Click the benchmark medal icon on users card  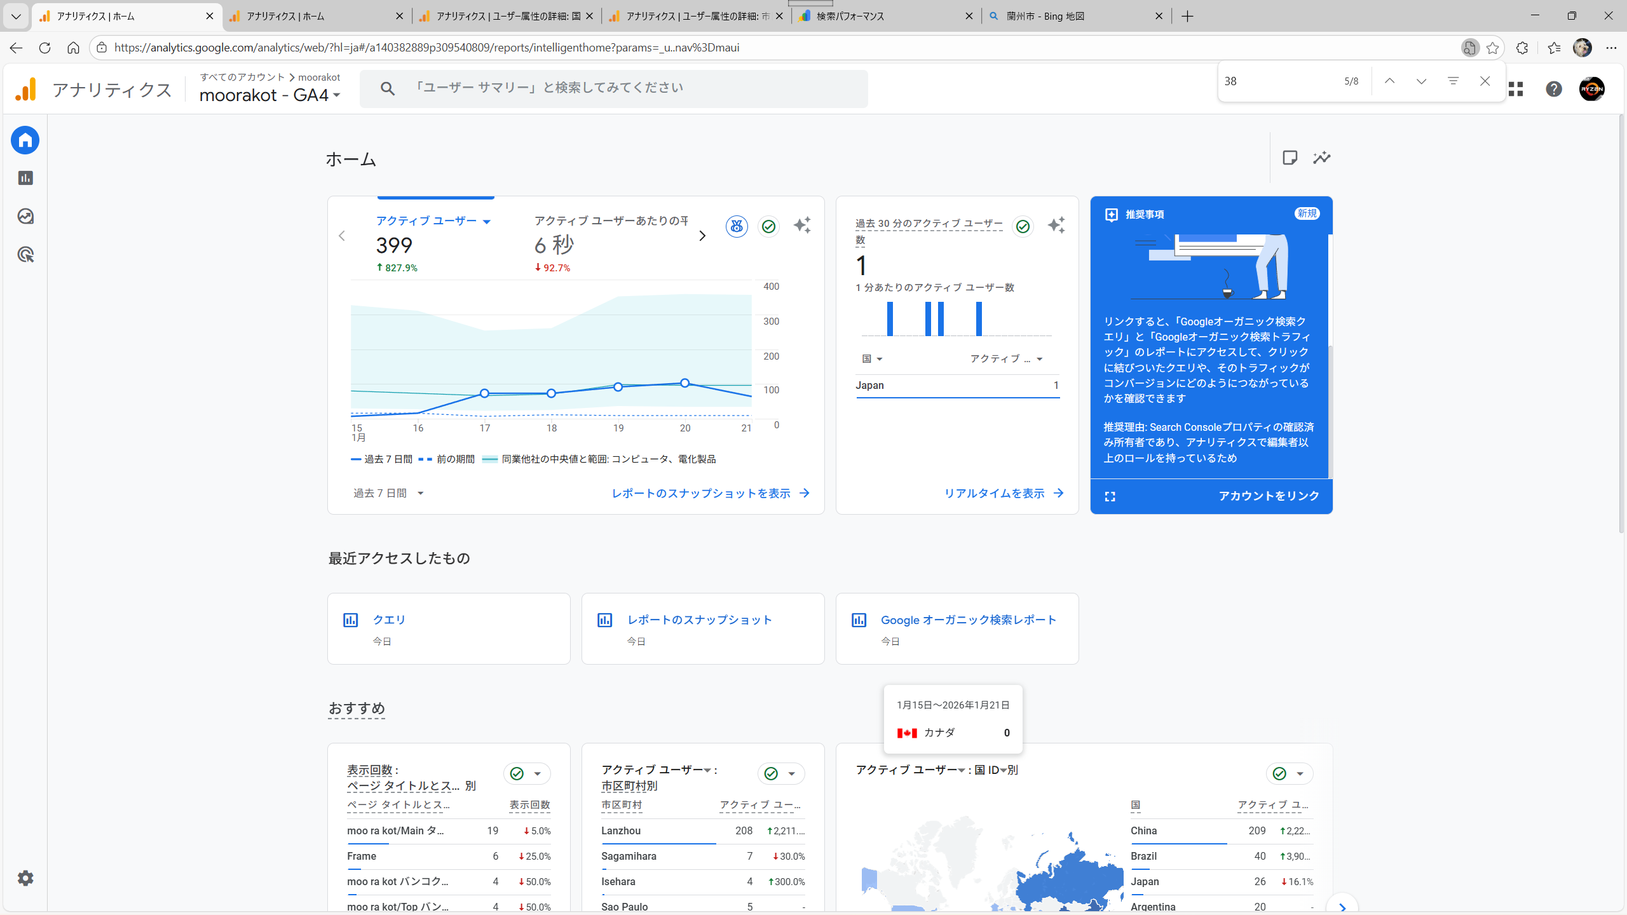[x=737, y=226]
